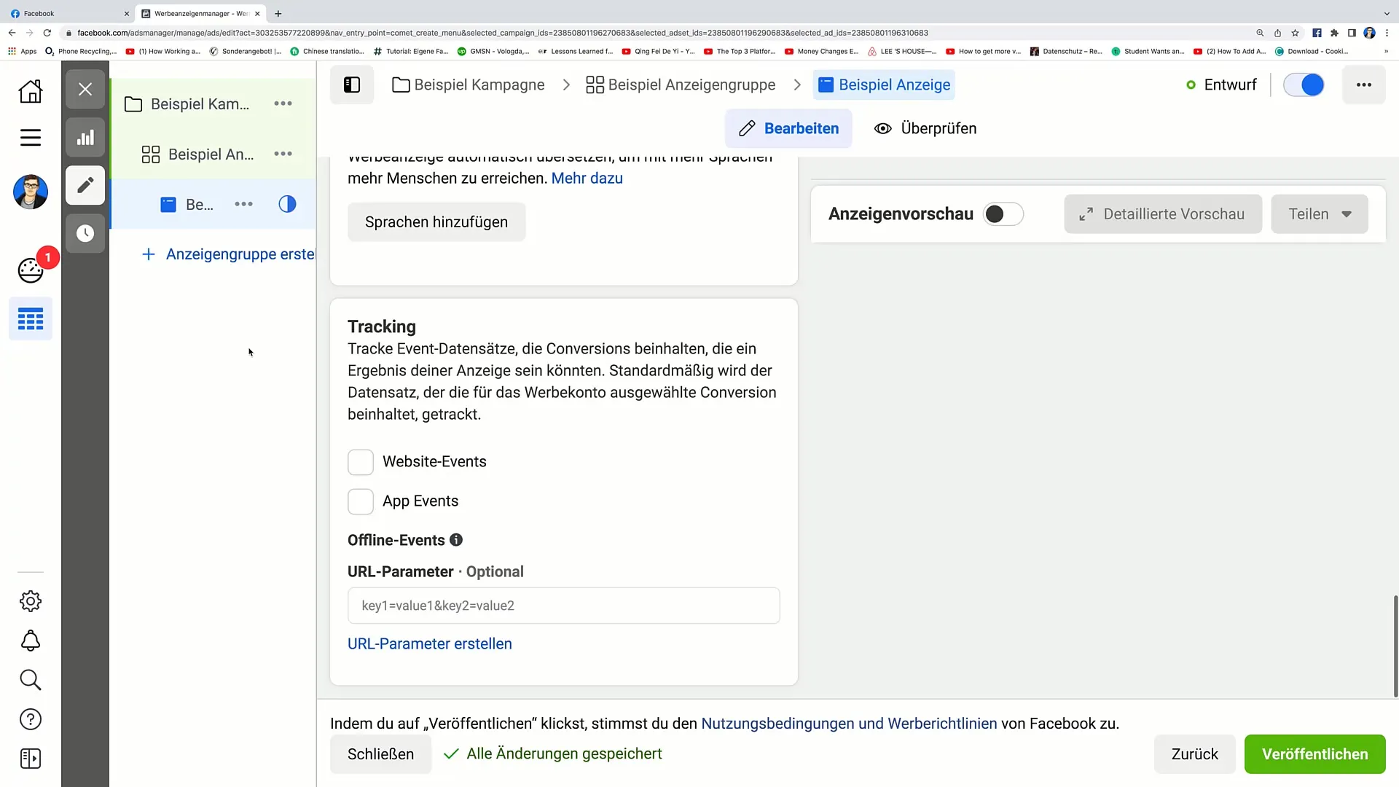The image size is (1399, 787).
Task: Open Nutzungsbedingungen und Werberichtlinien link
Action: tap(849, 724)
